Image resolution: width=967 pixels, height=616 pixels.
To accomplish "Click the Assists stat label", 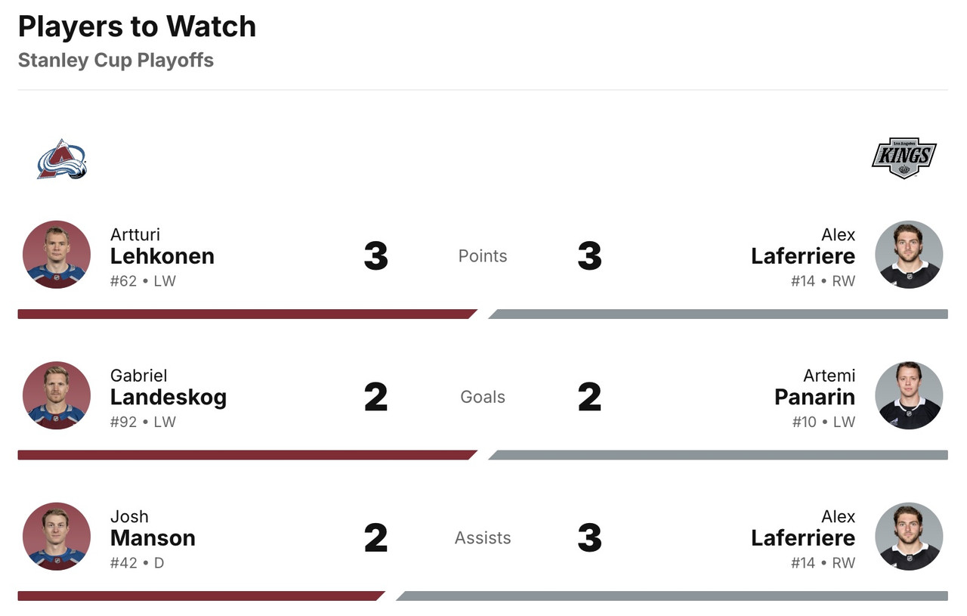I will (483, 538).
